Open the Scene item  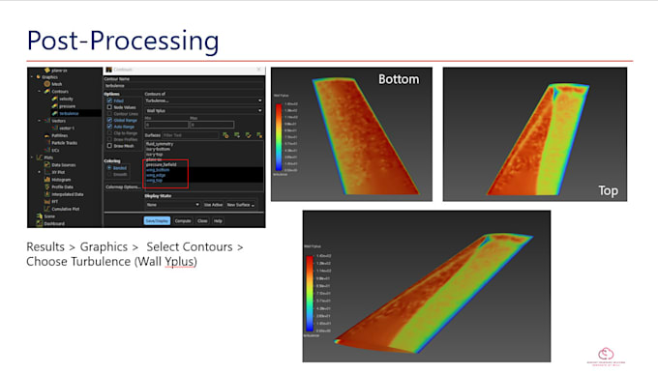[49, 216]
